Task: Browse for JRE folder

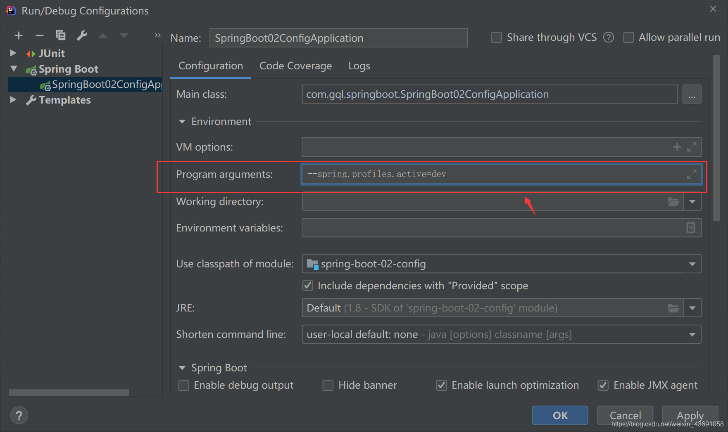Action: tap(673, 308)
